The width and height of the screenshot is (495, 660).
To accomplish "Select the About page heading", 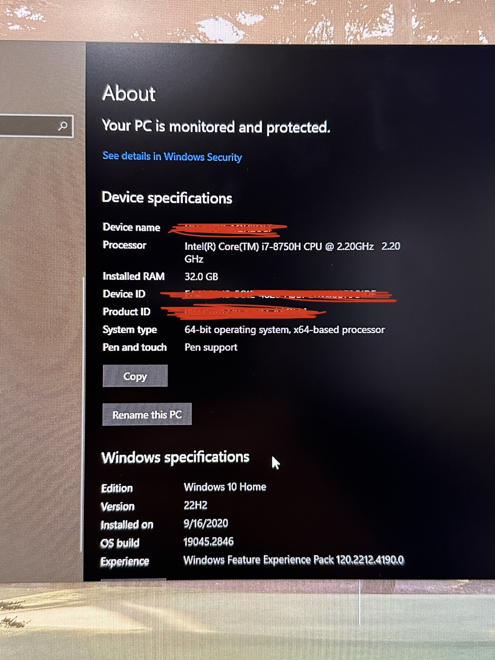I will (129, 93).
